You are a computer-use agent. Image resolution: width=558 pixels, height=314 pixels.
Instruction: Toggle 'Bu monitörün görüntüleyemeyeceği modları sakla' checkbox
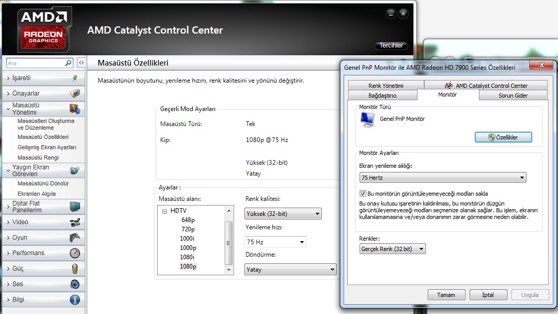click(363, 194)
